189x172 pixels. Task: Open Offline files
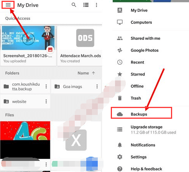point(137,86)
